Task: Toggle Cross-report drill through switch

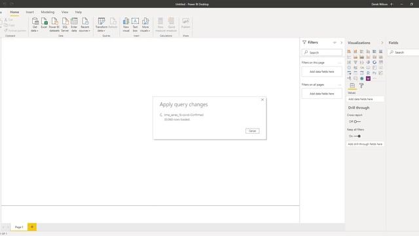Action: 357,121
